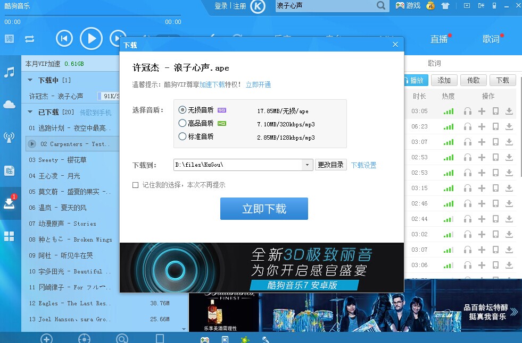The width and height of the screenshot is (522, 343).
Task: Select the 高品音质 HQ radio option
Action: pos(183,123)
